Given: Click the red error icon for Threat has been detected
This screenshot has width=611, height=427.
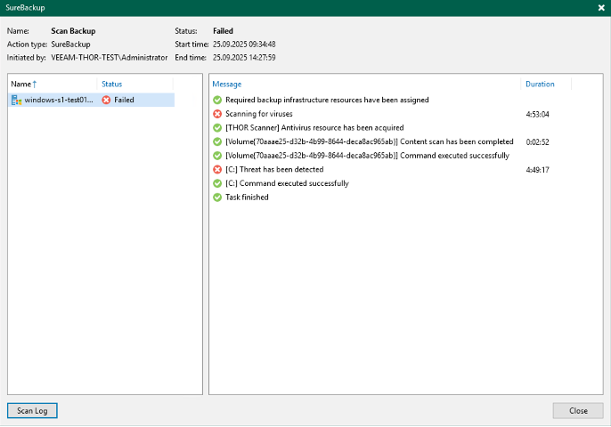Looking at the screenshot, I should point(217,169).
